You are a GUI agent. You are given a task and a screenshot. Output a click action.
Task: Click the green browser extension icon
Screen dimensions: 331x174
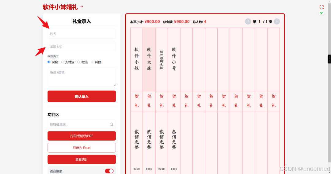321,13
